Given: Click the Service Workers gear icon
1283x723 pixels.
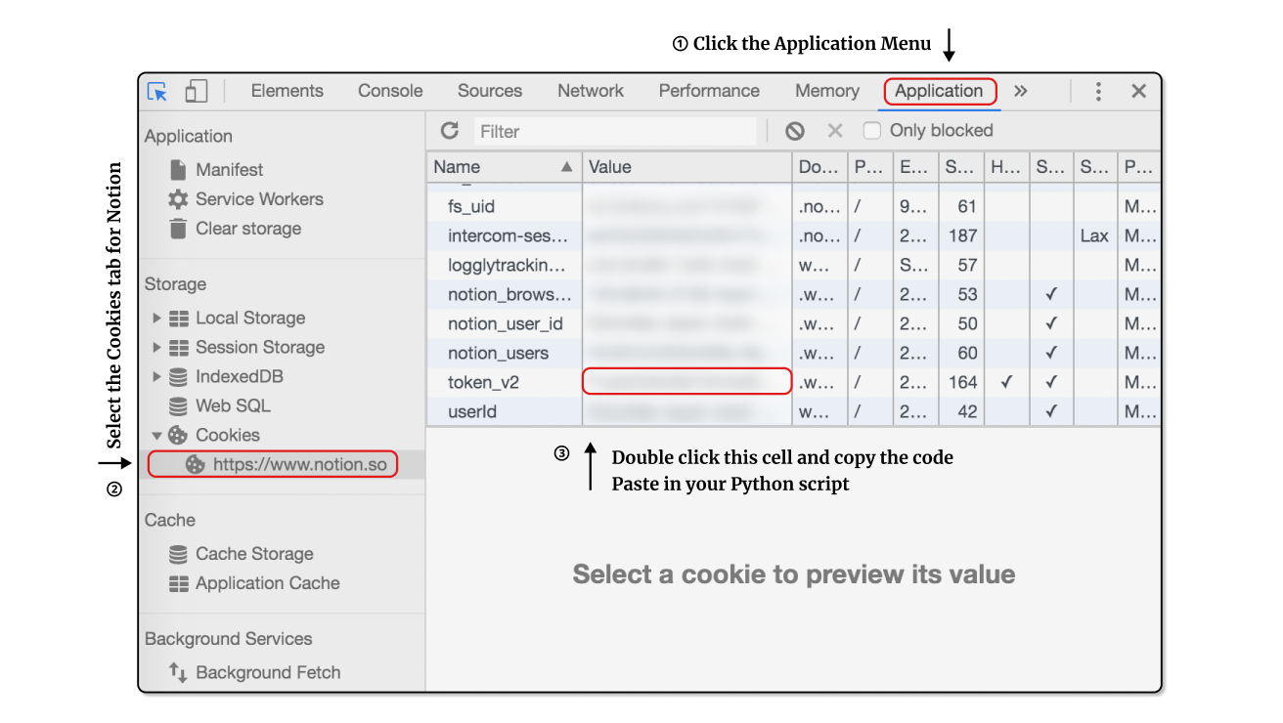Looking at the screenshot, I should (178, 199).
